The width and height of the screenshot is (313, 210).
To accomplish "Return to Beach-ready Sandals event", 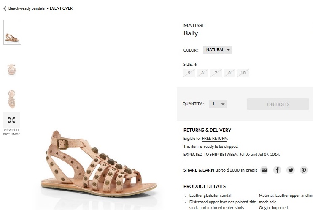I will point(26,8).
